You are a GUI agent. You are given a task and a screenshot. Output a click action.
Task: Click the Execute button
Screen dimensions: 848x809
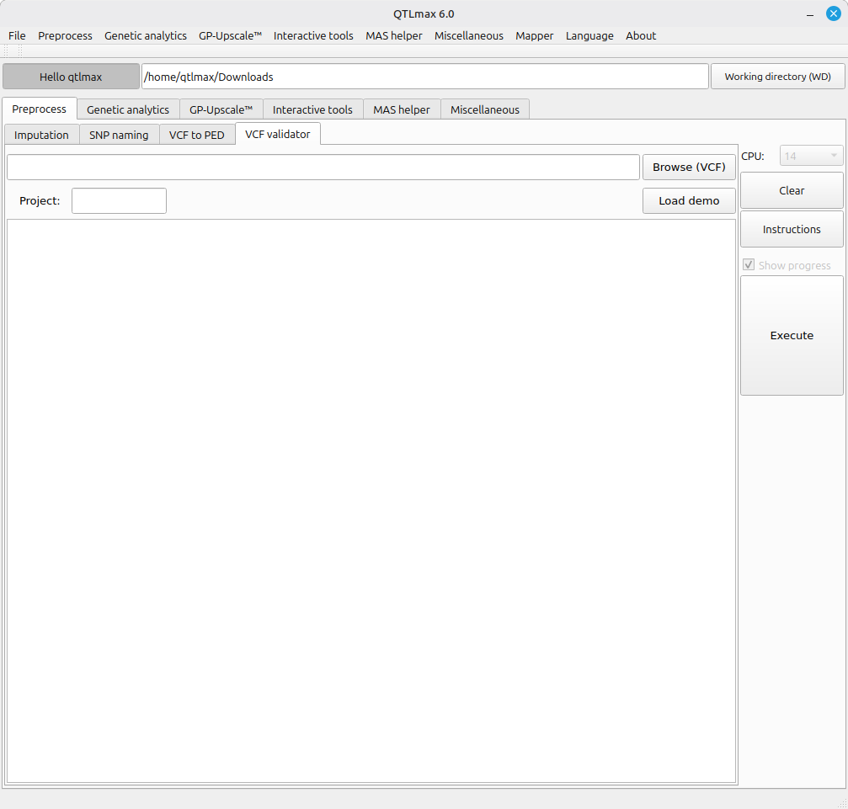(792, 335)
